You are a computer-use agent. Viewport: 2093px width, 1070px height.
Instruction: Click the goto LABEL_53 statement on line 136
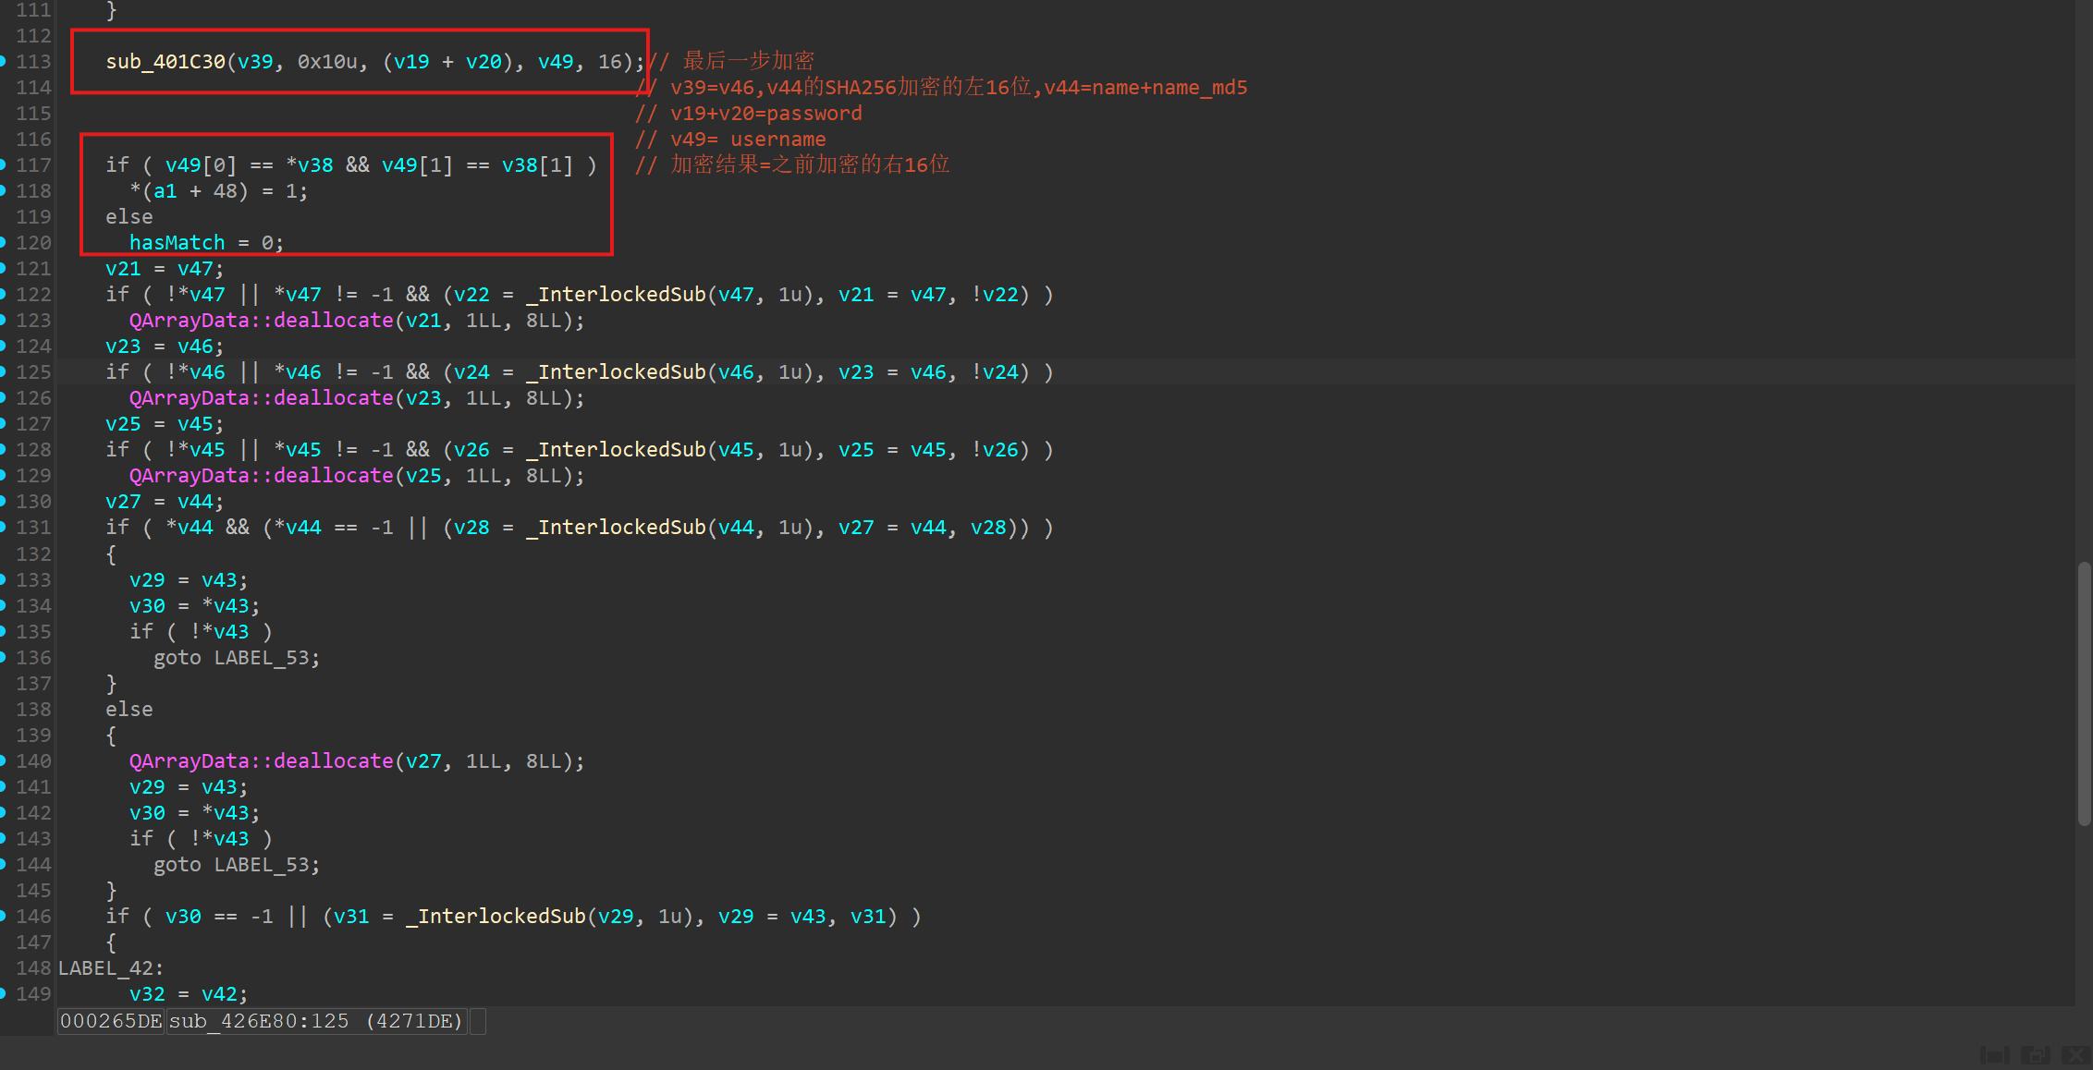pos(237,657)
